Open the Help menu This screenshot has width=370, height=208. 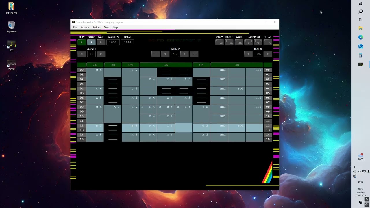coord(115,27)
